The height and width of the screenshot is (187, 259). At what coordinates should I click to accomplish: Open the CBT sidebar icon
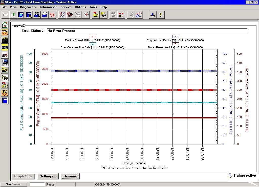[5, 32]
